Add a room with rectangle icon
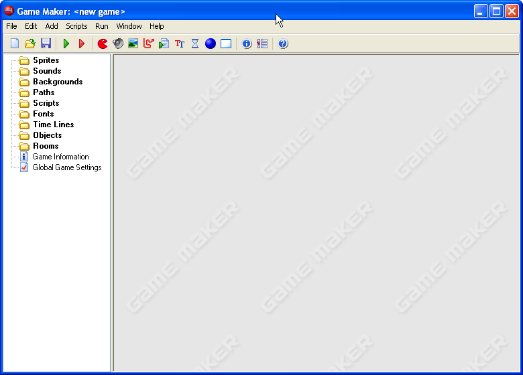Viewport: 523px width, 375px height. 226,44
